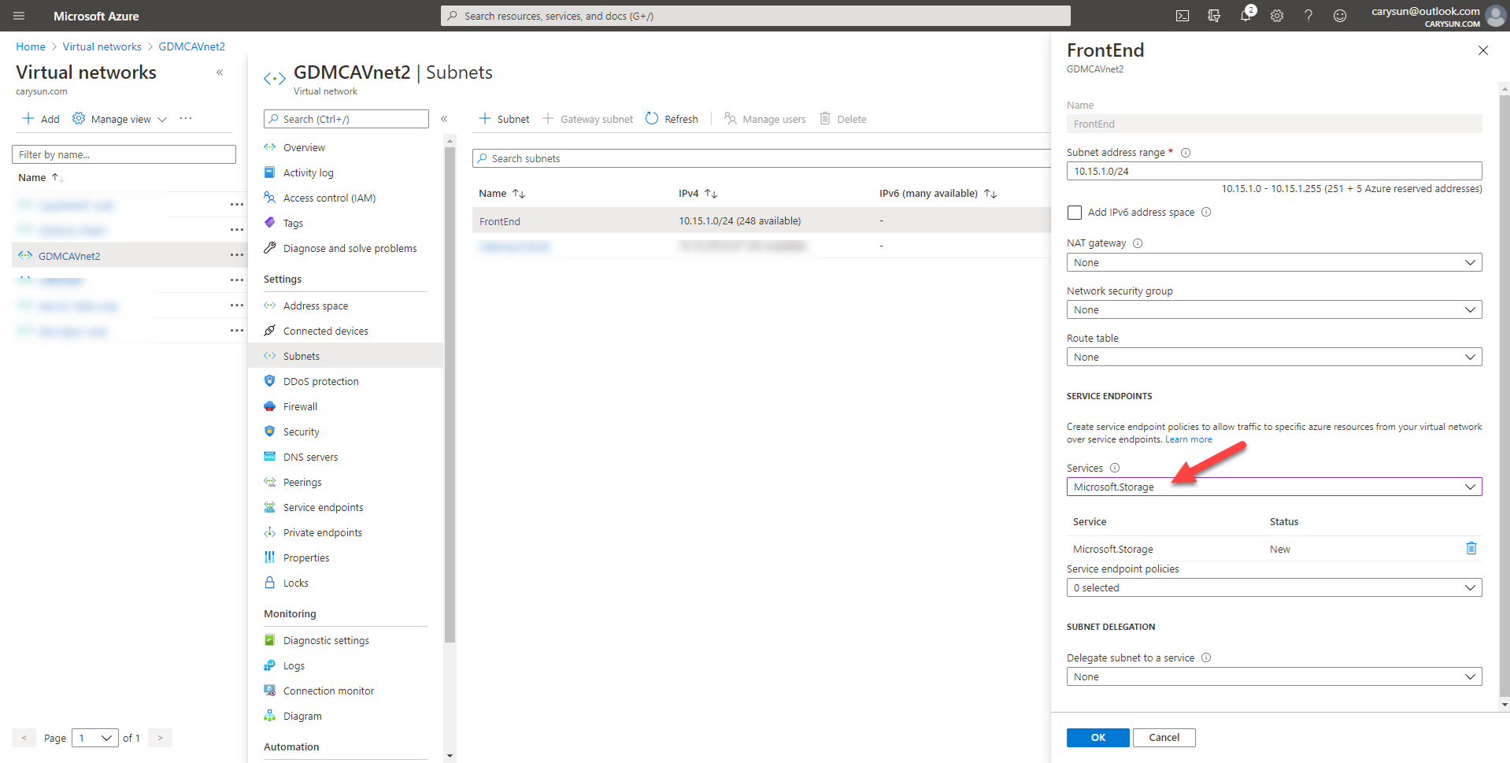This screenshot has width=1510, height=763.
Task: Click Add in the Virtual networks pane
Action: coord(41,119)
